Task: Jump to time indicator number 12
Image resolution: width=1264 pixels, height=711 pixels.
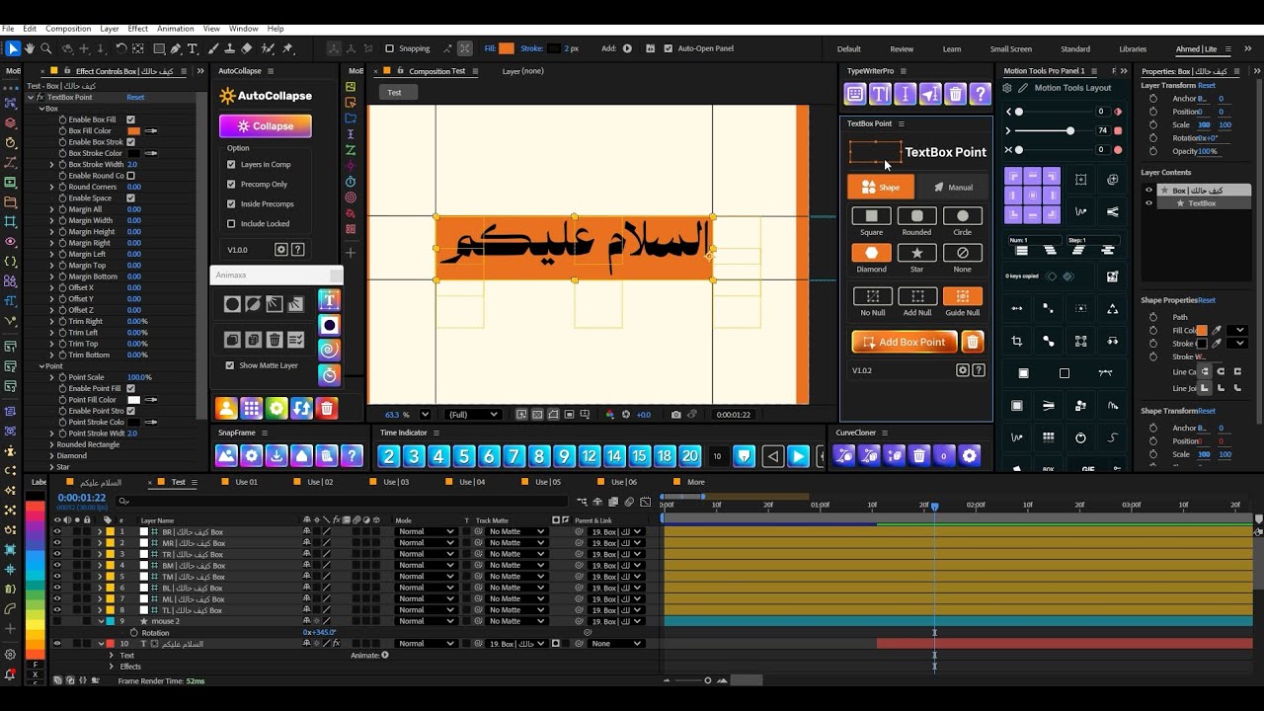Action: (x=590, y=456)
